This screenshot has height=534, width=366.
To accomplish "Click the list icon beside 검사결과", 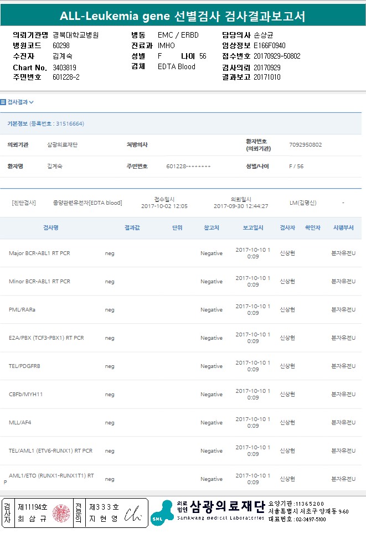I will coord(3,102).
